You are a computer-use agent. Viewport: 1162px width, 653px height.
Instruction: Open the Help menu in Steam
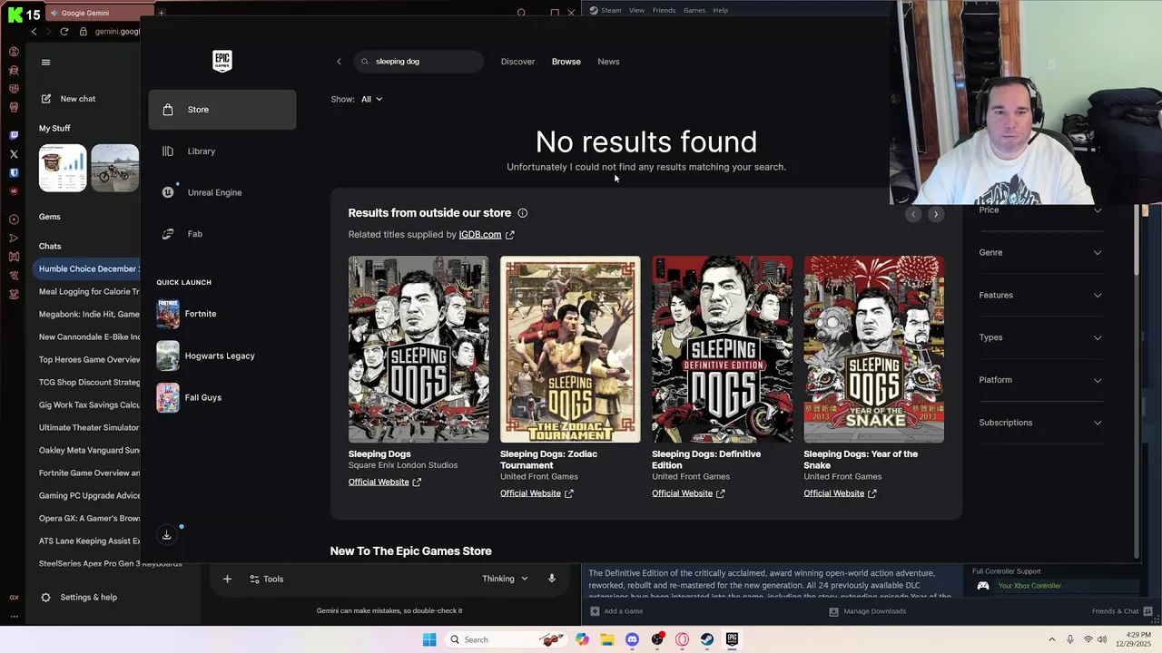point(721,10)
